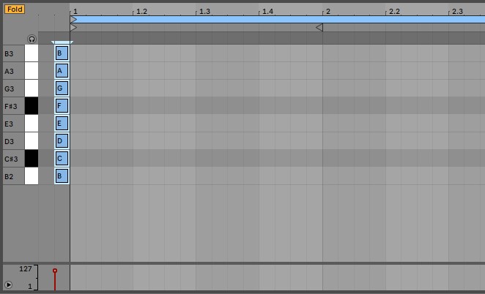Image resolution: width=485 pixels, height=294 pixels.
Task: Click the 2.2 beat ruler mark
Action: coord(394,12)
